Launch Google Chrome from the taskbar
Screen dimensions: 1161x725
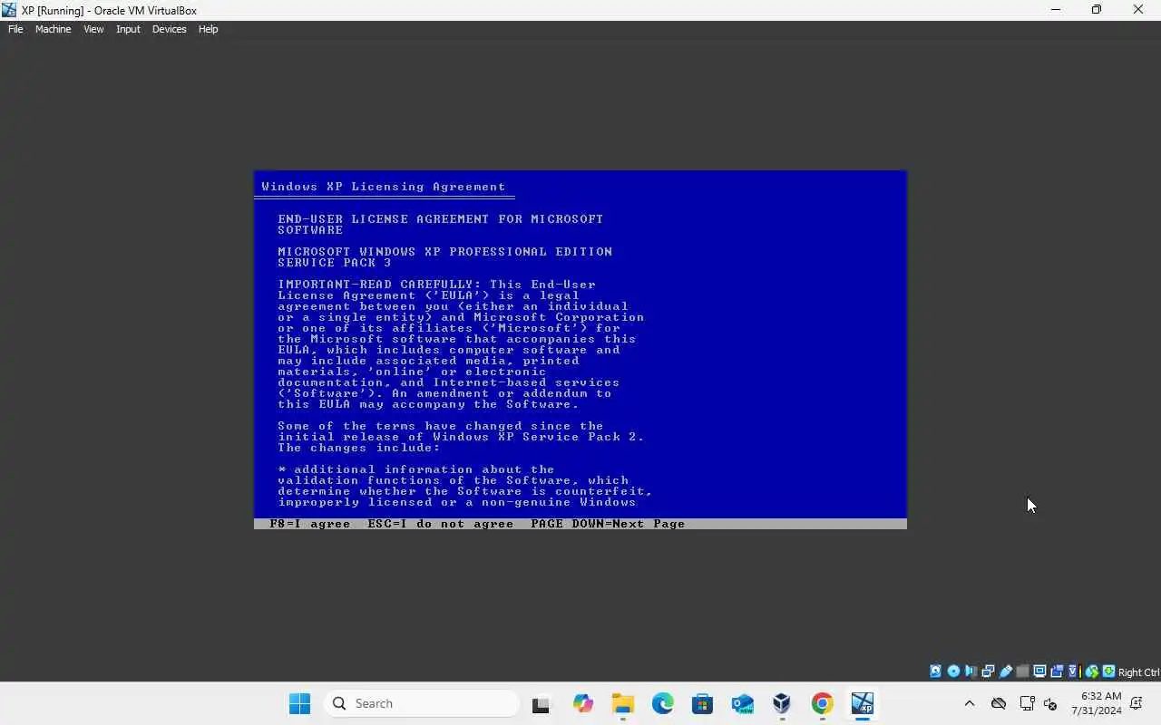(x=822, y=703)
